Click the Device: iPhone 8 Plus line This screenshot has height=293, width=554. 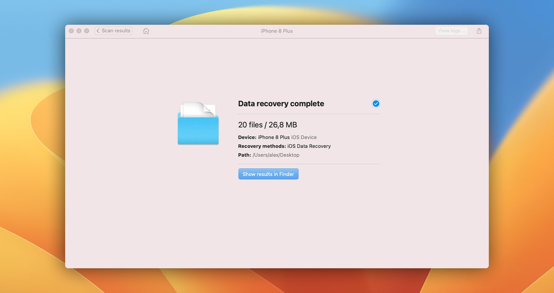277,137
